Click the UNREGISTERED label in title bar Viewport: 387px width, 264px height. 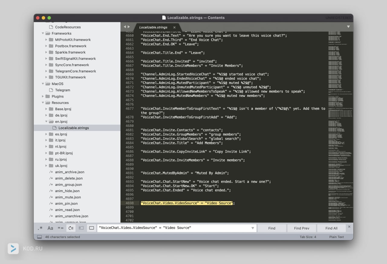tap(339, 18)
